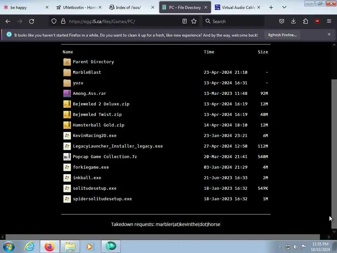
Task: Click the MarbleBlast folder icon
Action: (67, 72)
